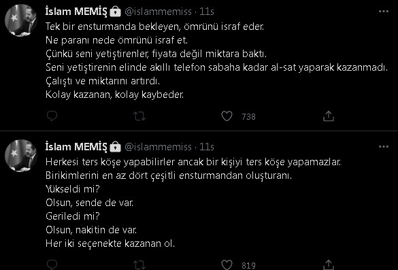Visit @islammemiss handle in second tweet
Viewport: 398px width, 270px height.
[x=158, y=147]
